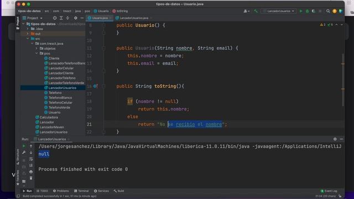Image resolution: width=354 pixels, height=199 pixels.
Task: Toggle scroll to end in Run console
Action: (31, 165)
